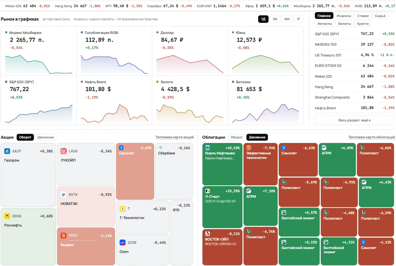
Task: Open the Индекс МосБиржи chart card
Action: 39,51
